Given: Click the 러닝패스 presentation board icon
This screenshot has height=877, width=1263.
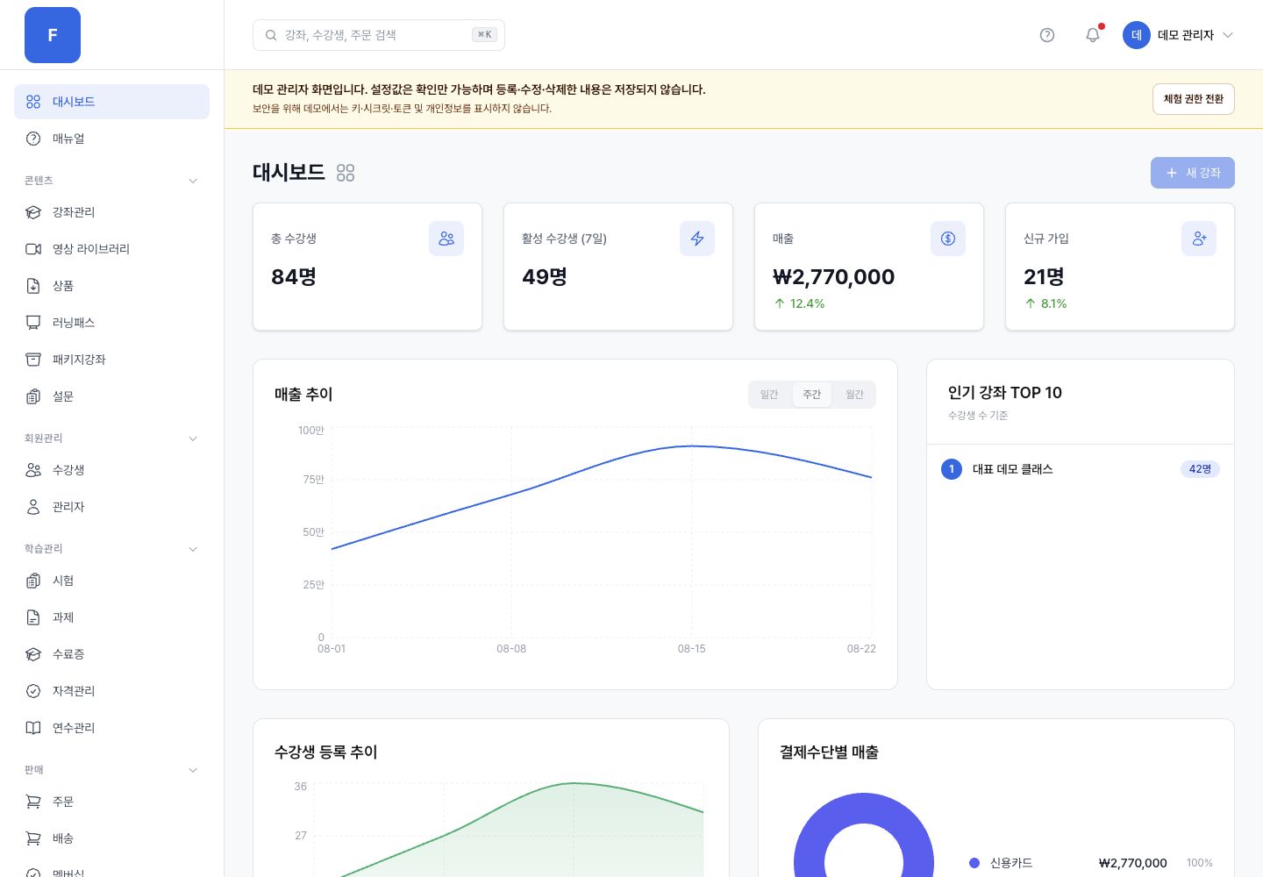Looking at the screenshot, I should (33, 323).
